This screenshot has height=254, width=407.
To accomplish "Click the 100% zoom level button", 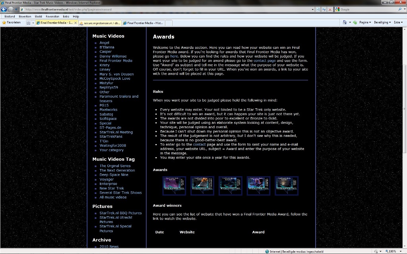I will click(x=391, y=251).
